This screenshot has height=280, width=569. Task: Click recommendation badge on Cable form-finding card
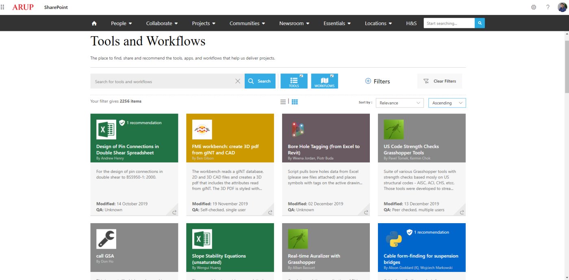[428, 232]
